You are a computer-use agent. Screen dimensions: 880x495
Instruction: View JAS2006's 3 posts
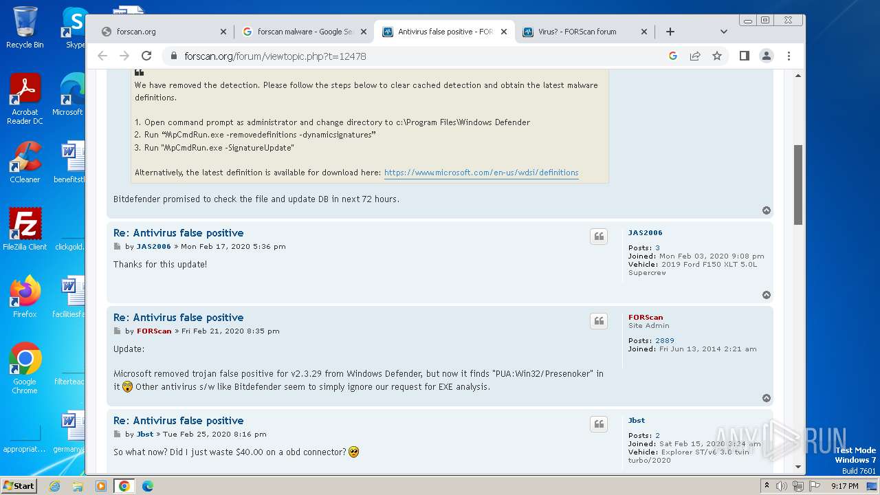(x=657, y=248)
